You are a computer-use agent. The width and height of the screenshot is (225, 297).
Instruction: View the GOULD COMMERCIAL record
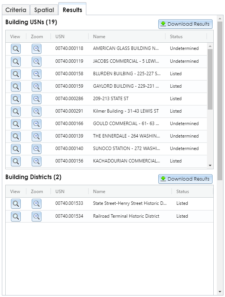pos(16,124)
